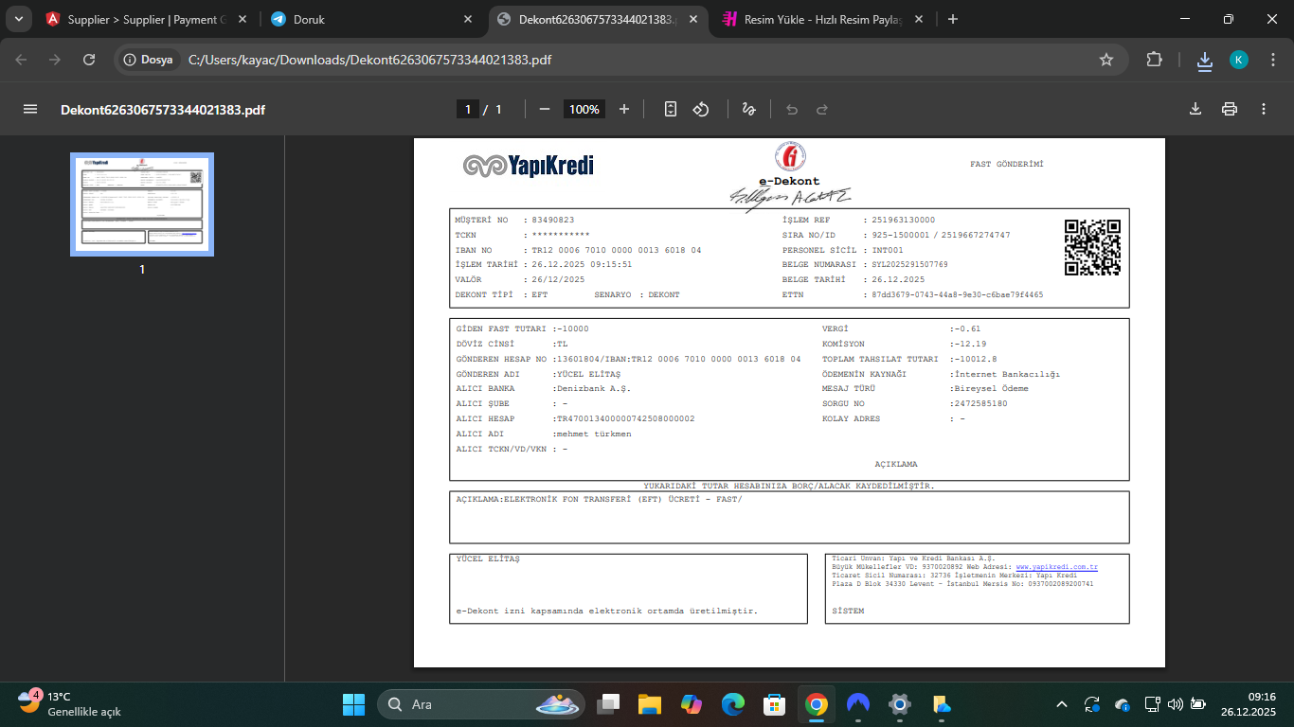Open the Chrome extensions puzzle icon
1294x727 pixels.
point(1154,60)
